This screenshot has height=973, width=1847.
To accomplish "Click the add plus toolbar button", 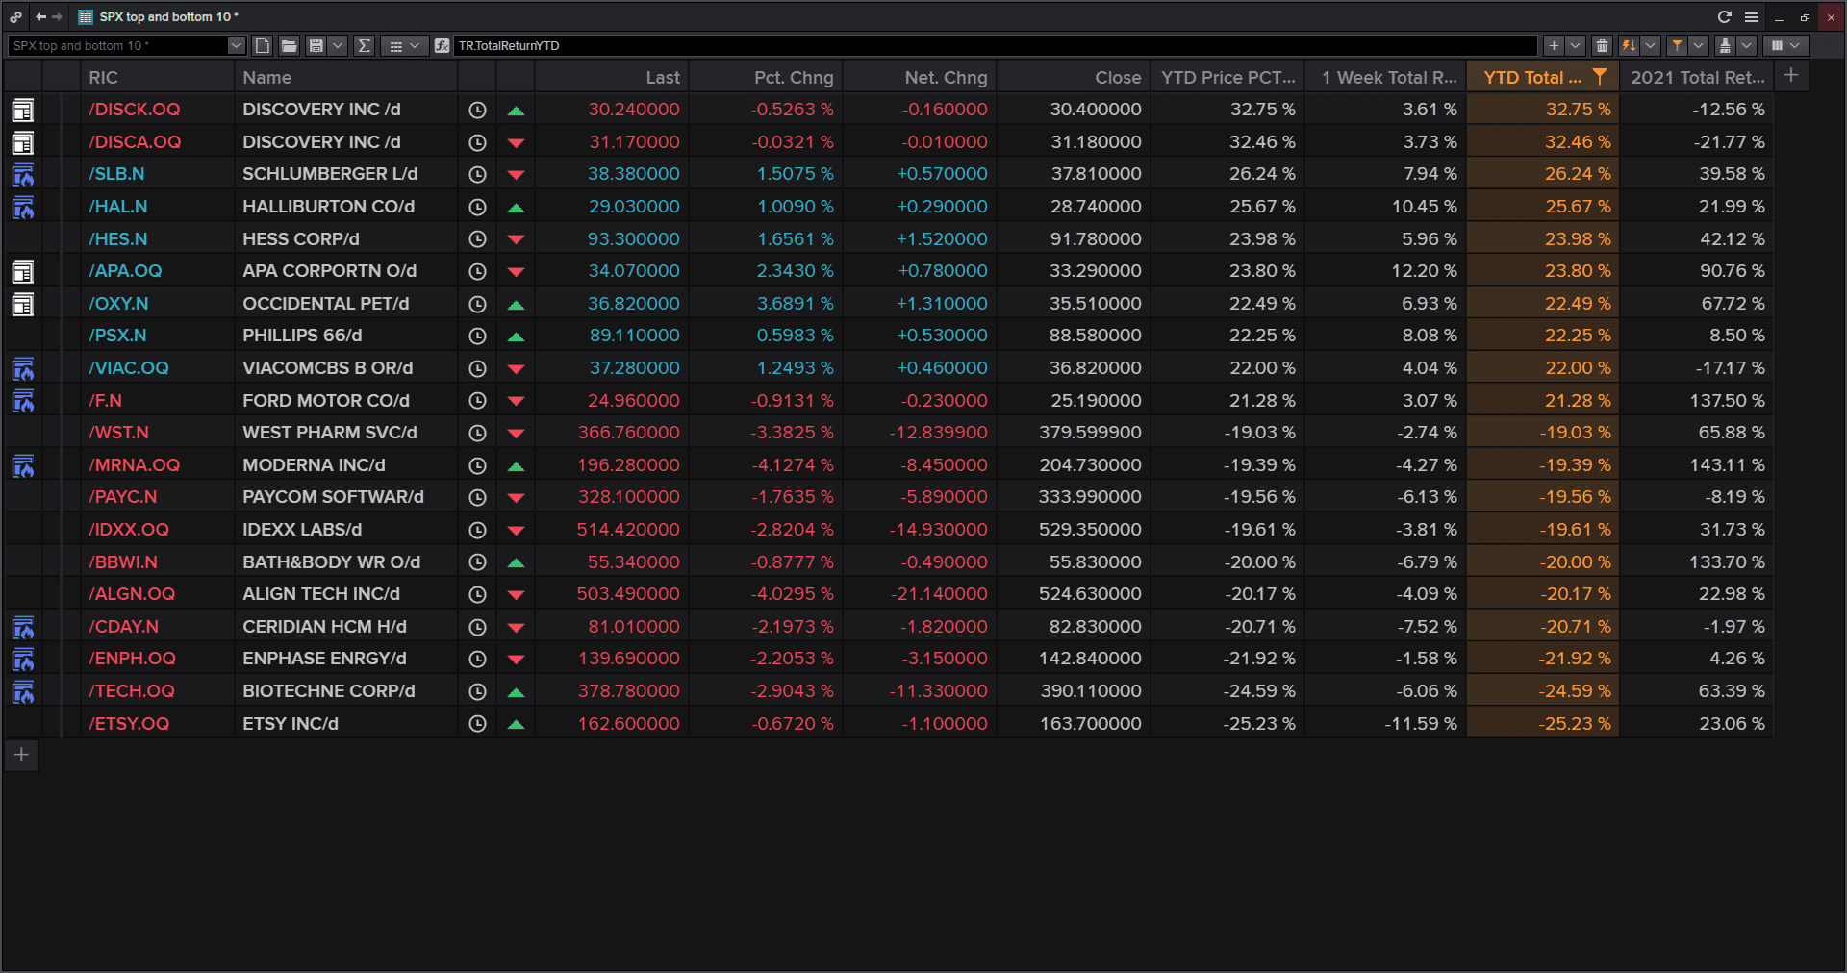I will click(x=1554, y=45).
